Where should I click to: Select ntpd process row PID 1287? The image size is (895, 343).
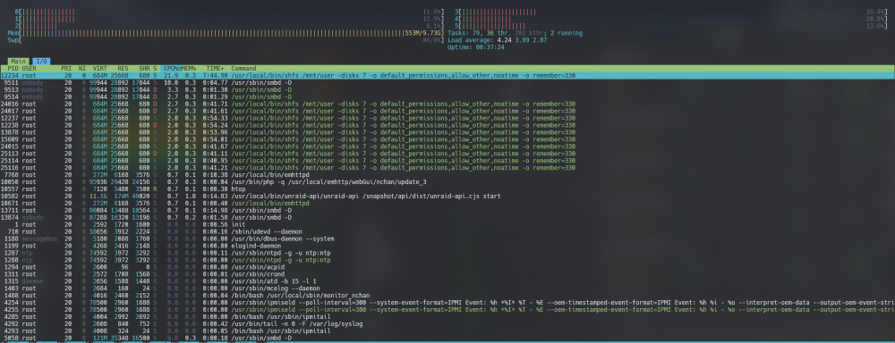click(x=447, y=254)
